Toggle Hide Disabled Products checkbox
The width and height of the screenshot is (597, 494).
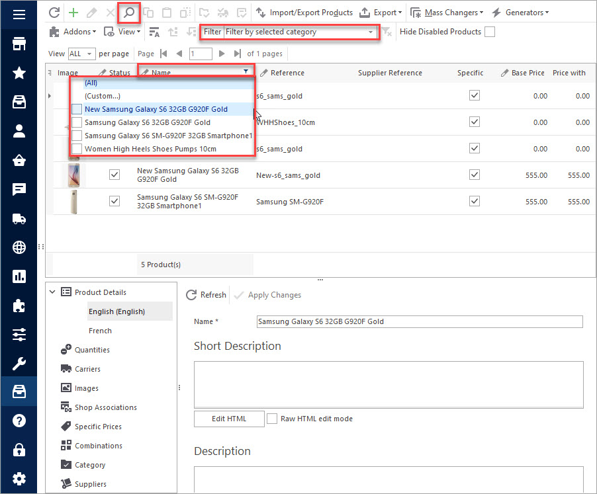click(x=490, y=32)
